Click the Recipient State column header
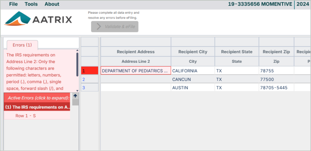311x151 pixels. point(237,52)
